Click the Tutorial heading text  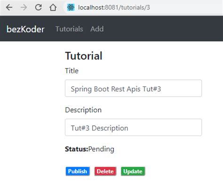click(84, 56)
